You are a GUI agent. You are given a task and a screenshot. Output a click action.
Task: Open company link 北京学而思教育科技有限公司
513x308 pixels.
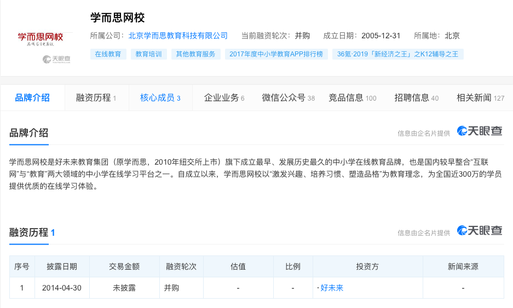coord(178,36)
